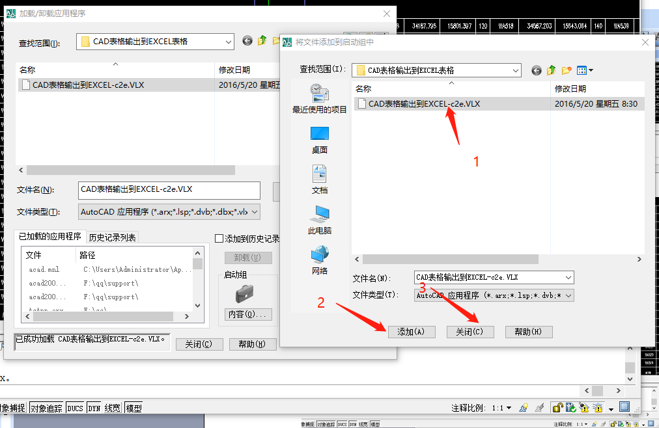Sort by the 名称 column in the 将文件添加到启动组中 dialog
The image size is (659, 428).
pos(451,88)
